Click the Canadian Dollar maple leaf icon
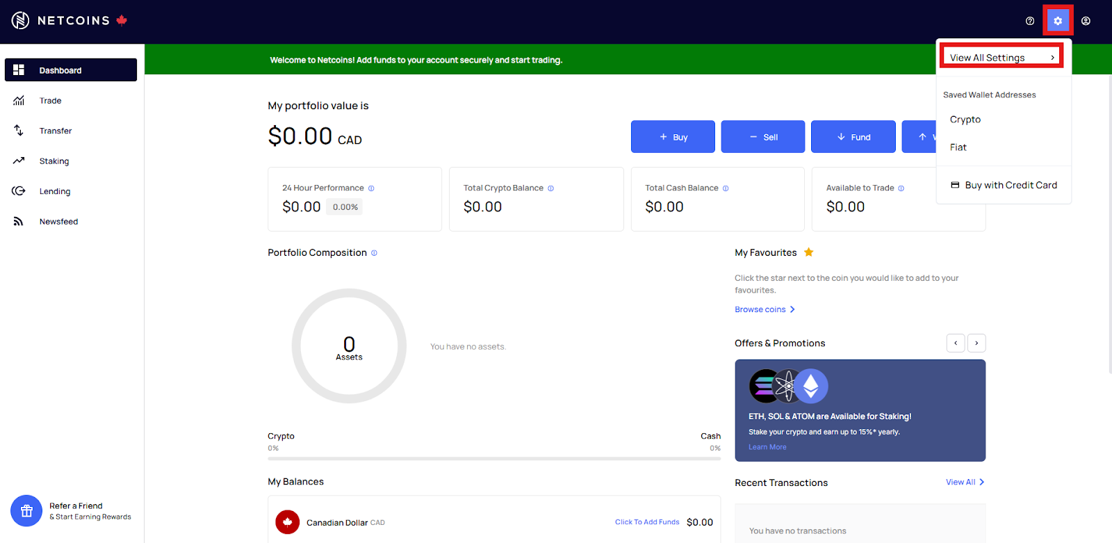1112x543 pixels. 287,522
